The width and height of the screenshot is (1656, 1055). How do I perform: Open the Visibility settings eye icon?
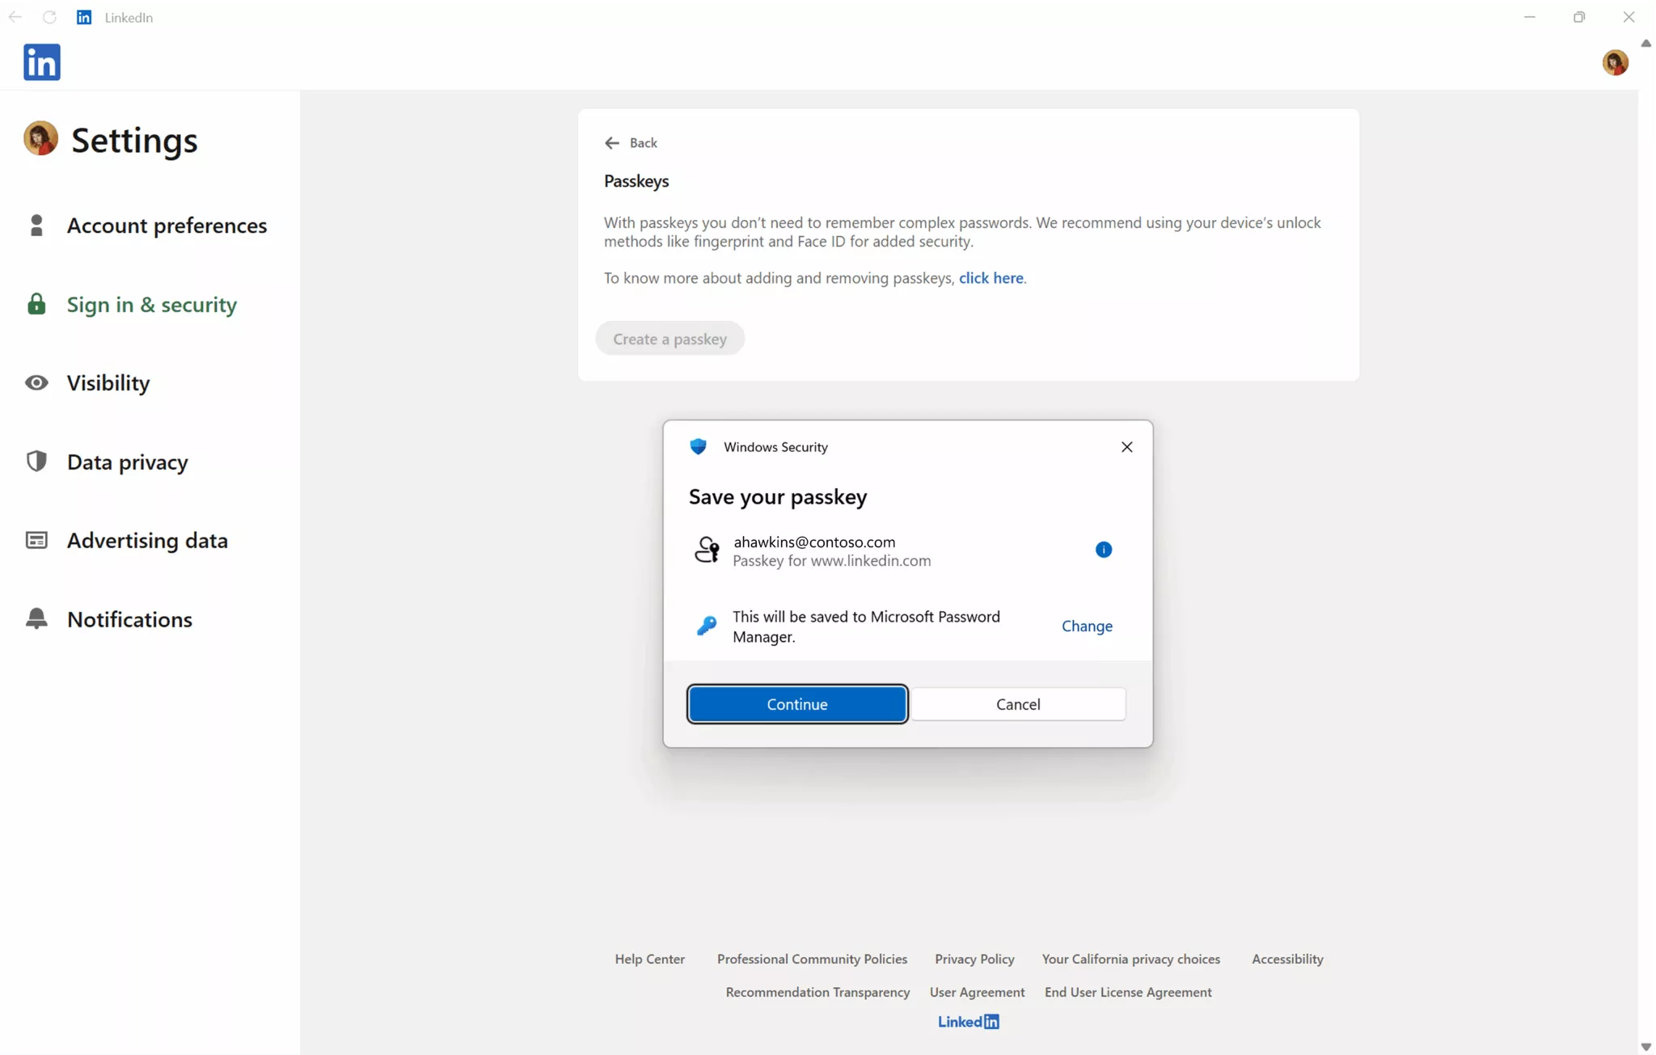pyautogui.click(x=36, y=383)
